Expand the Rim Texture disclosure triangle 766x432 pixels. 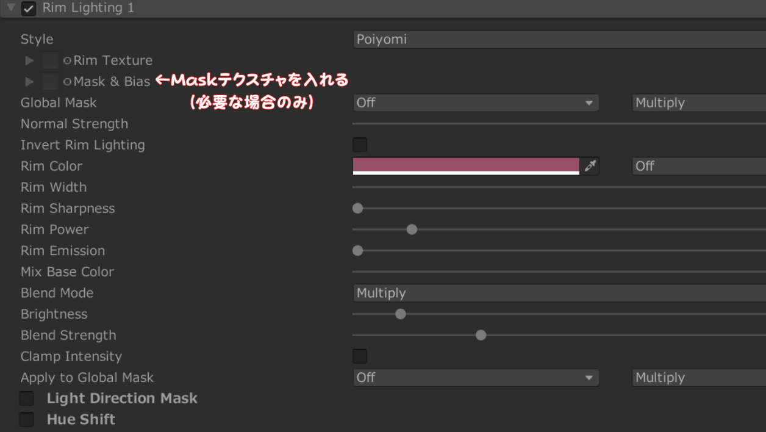point(29,60)
